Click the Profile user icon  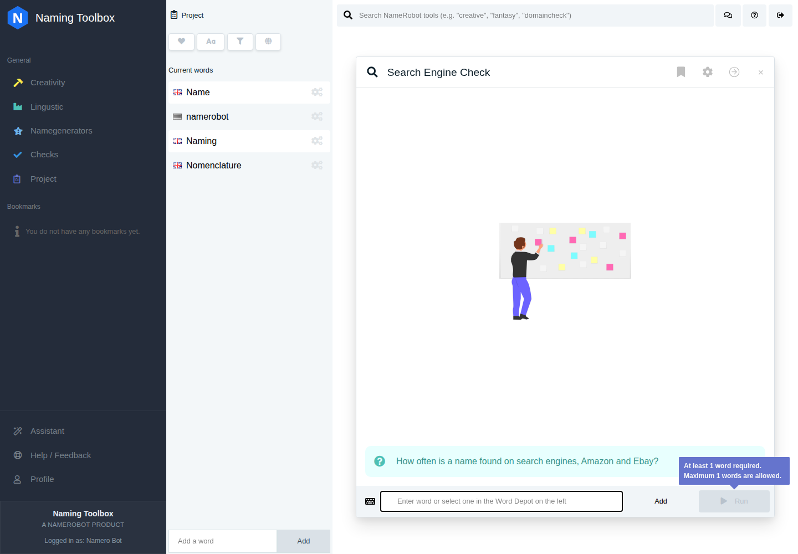click(18, 479)
